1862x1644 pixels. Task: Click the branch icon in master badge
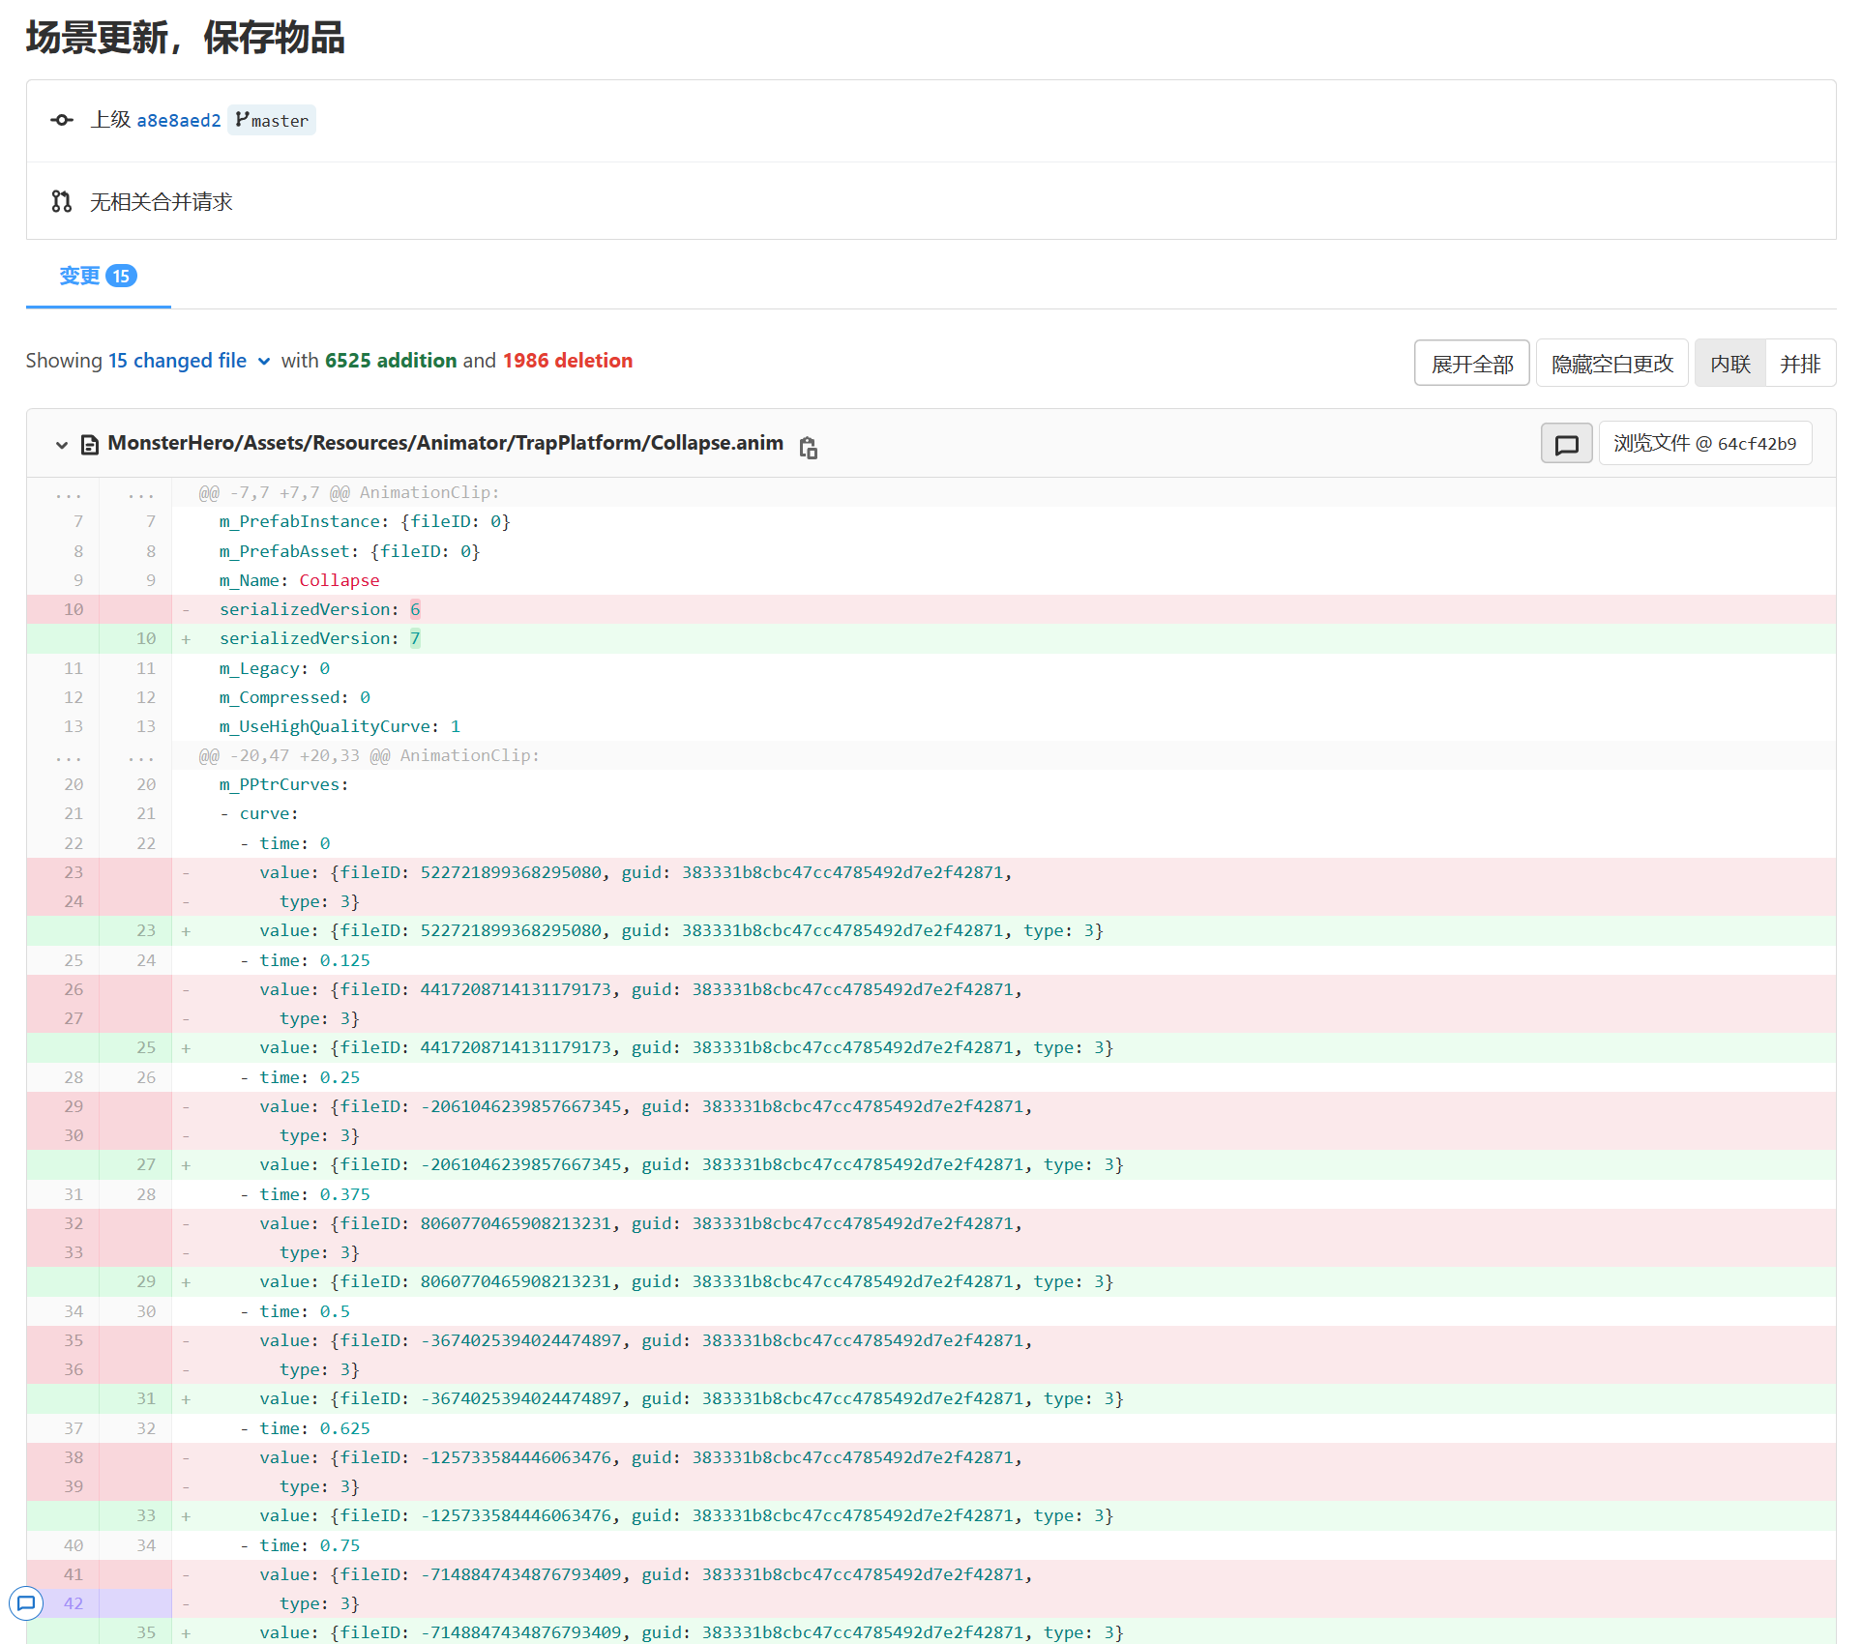(x=242, y=120)
